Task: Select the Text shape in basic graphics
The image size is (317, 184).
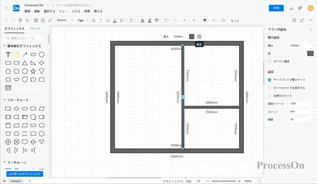Action: (8, 55)
